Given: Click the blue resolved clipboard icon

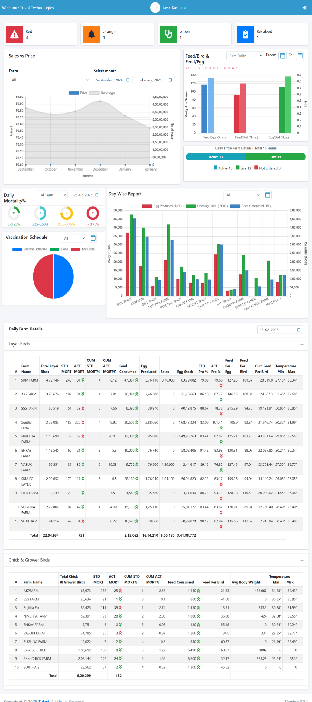Looking at the screenshot, I should [245, 34].
